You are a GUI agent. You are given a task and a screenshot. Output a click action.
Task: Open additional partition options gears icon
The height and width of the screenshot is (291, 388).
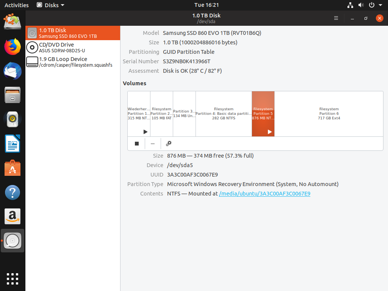tap(169, 144)
